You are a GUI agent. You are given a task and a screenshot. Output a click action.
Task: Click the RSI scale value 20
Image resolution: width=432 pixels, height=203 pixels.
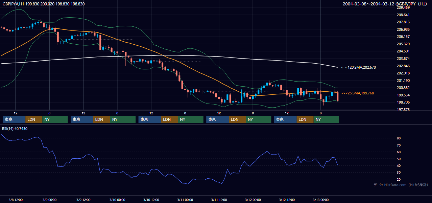pyautogui.click(x=399, y=179)
